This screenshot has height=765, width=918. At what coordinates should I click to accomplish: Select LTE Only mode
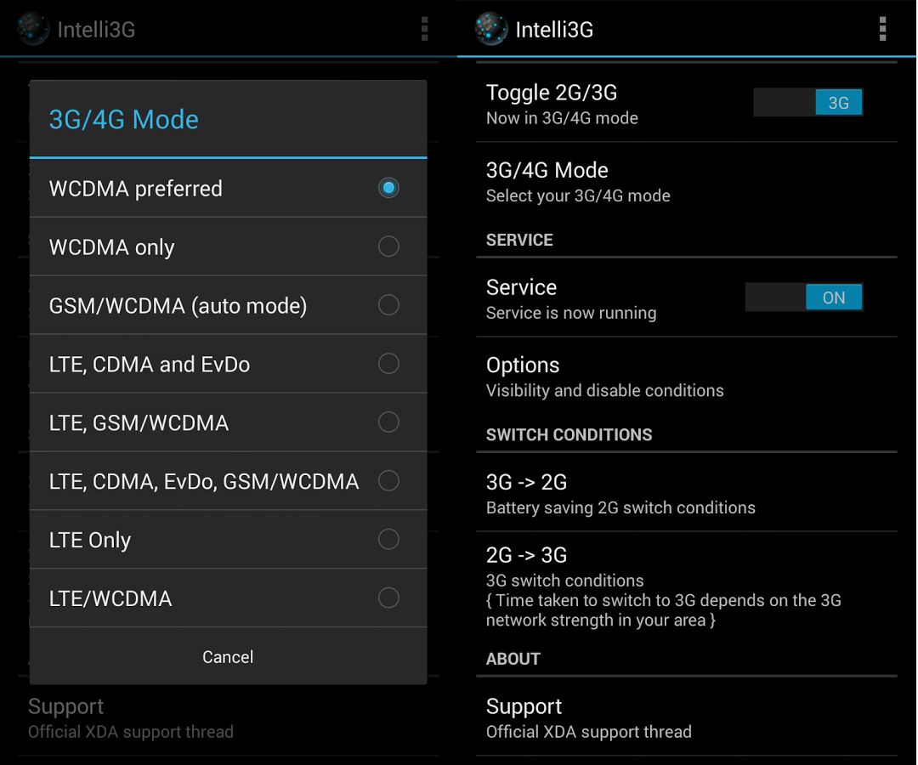[388, 540]
